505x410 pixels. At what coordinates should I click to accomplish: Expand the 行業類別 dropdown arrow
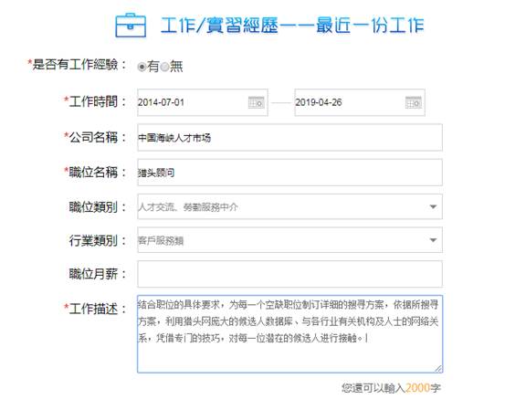(x=433, y=240)
